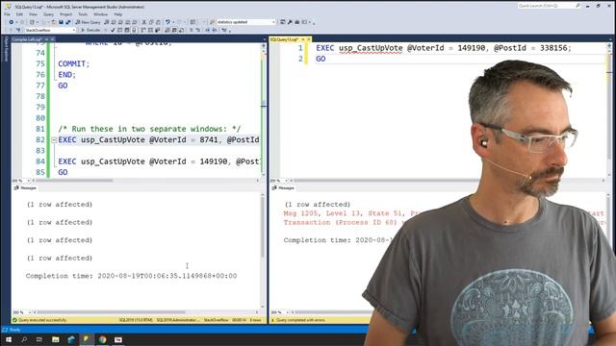616x346 pixels.
Task: Click the Save icon in the toolbar
Action: coord(61,22)
